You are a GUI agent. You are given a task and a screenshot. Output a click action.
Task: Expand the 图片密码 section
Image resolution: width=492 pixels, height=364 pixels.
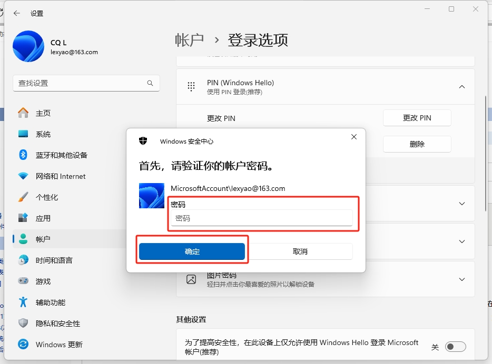[462, 279]
